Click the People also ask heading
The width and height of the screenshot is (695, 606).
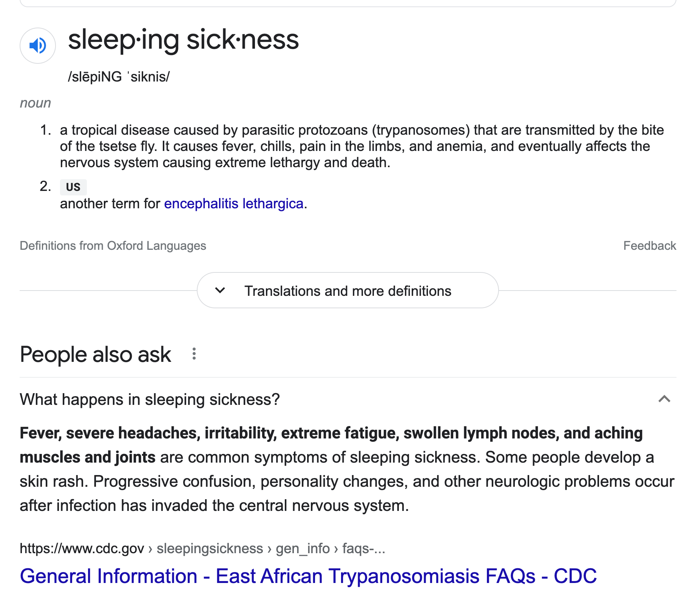point(95,355)
